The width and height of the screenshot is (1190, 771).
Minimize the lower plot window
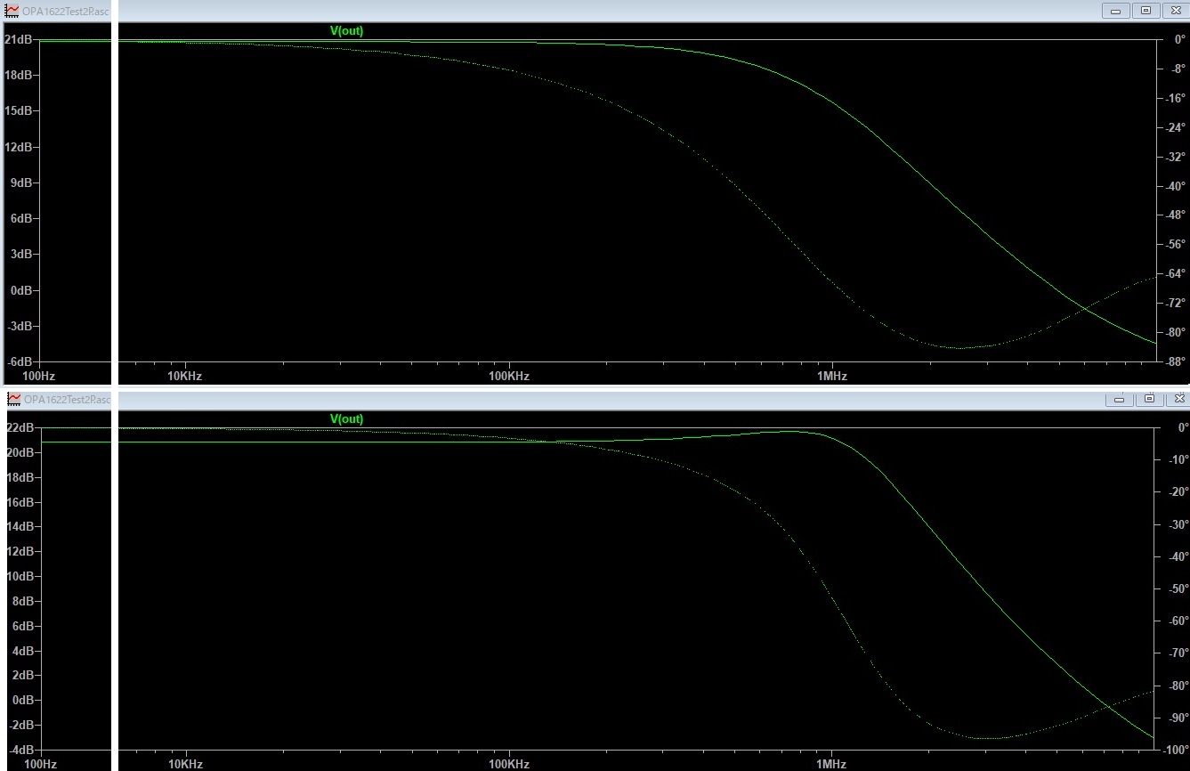(x=1120, y=398)
